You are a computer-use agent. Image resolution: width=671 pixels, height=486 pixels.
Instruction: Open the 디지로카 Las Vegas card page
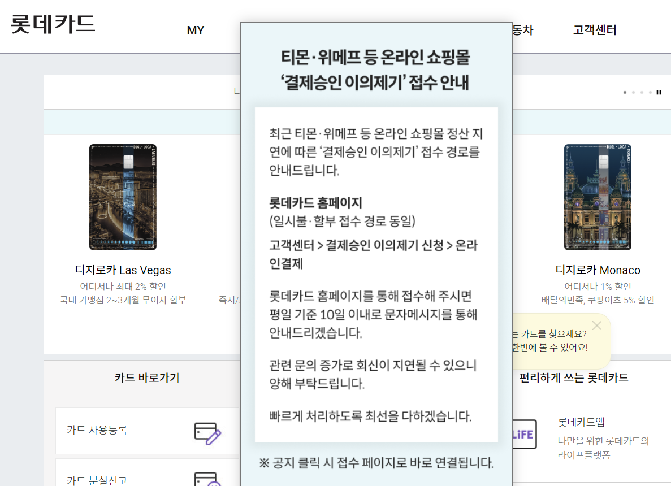[122, 270]
